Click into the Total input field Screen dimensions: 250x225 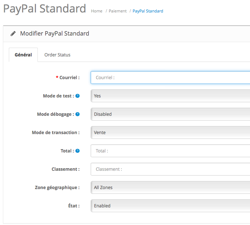point(170,151)
